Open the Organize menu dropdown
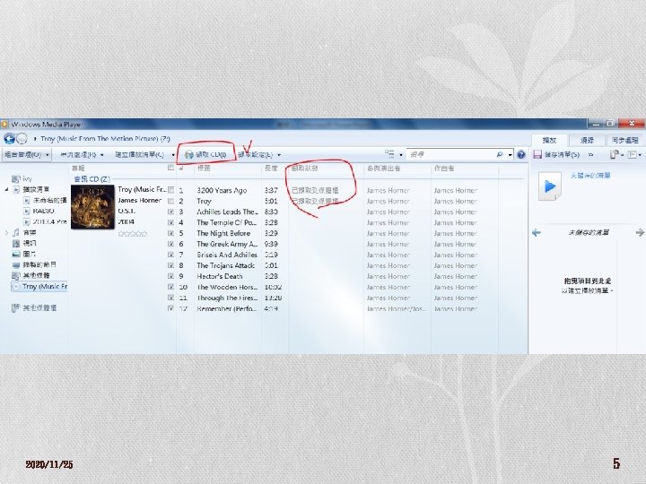 [27, 155]
